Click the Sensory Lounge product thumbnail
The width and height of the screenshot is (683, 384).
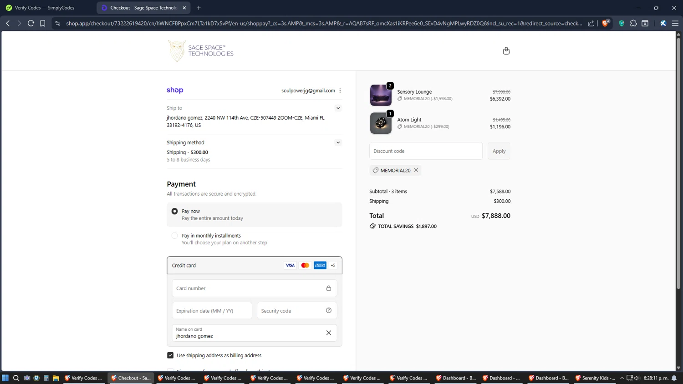click(x=381, y=95)
